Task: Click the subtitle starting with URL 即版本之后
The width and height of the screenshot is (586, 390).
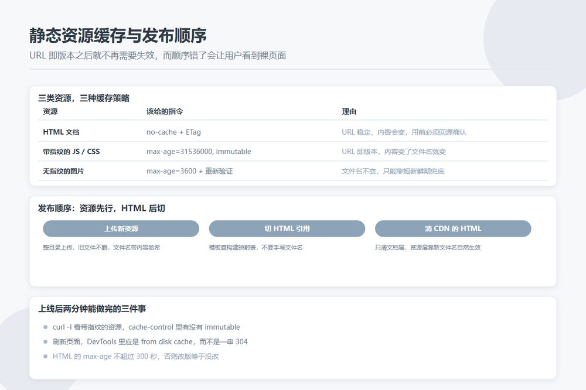Action: pyautogui.click(x=158, y=56)
